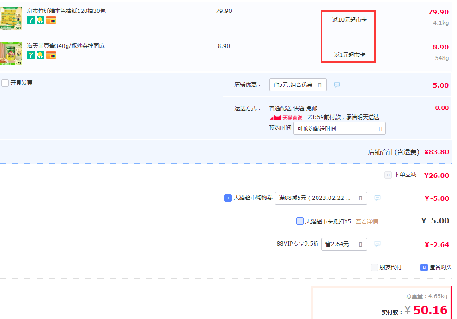Click the -¥26.00 instant discount amount
Viewport: 457px width, 319px height.
point(435,175)
